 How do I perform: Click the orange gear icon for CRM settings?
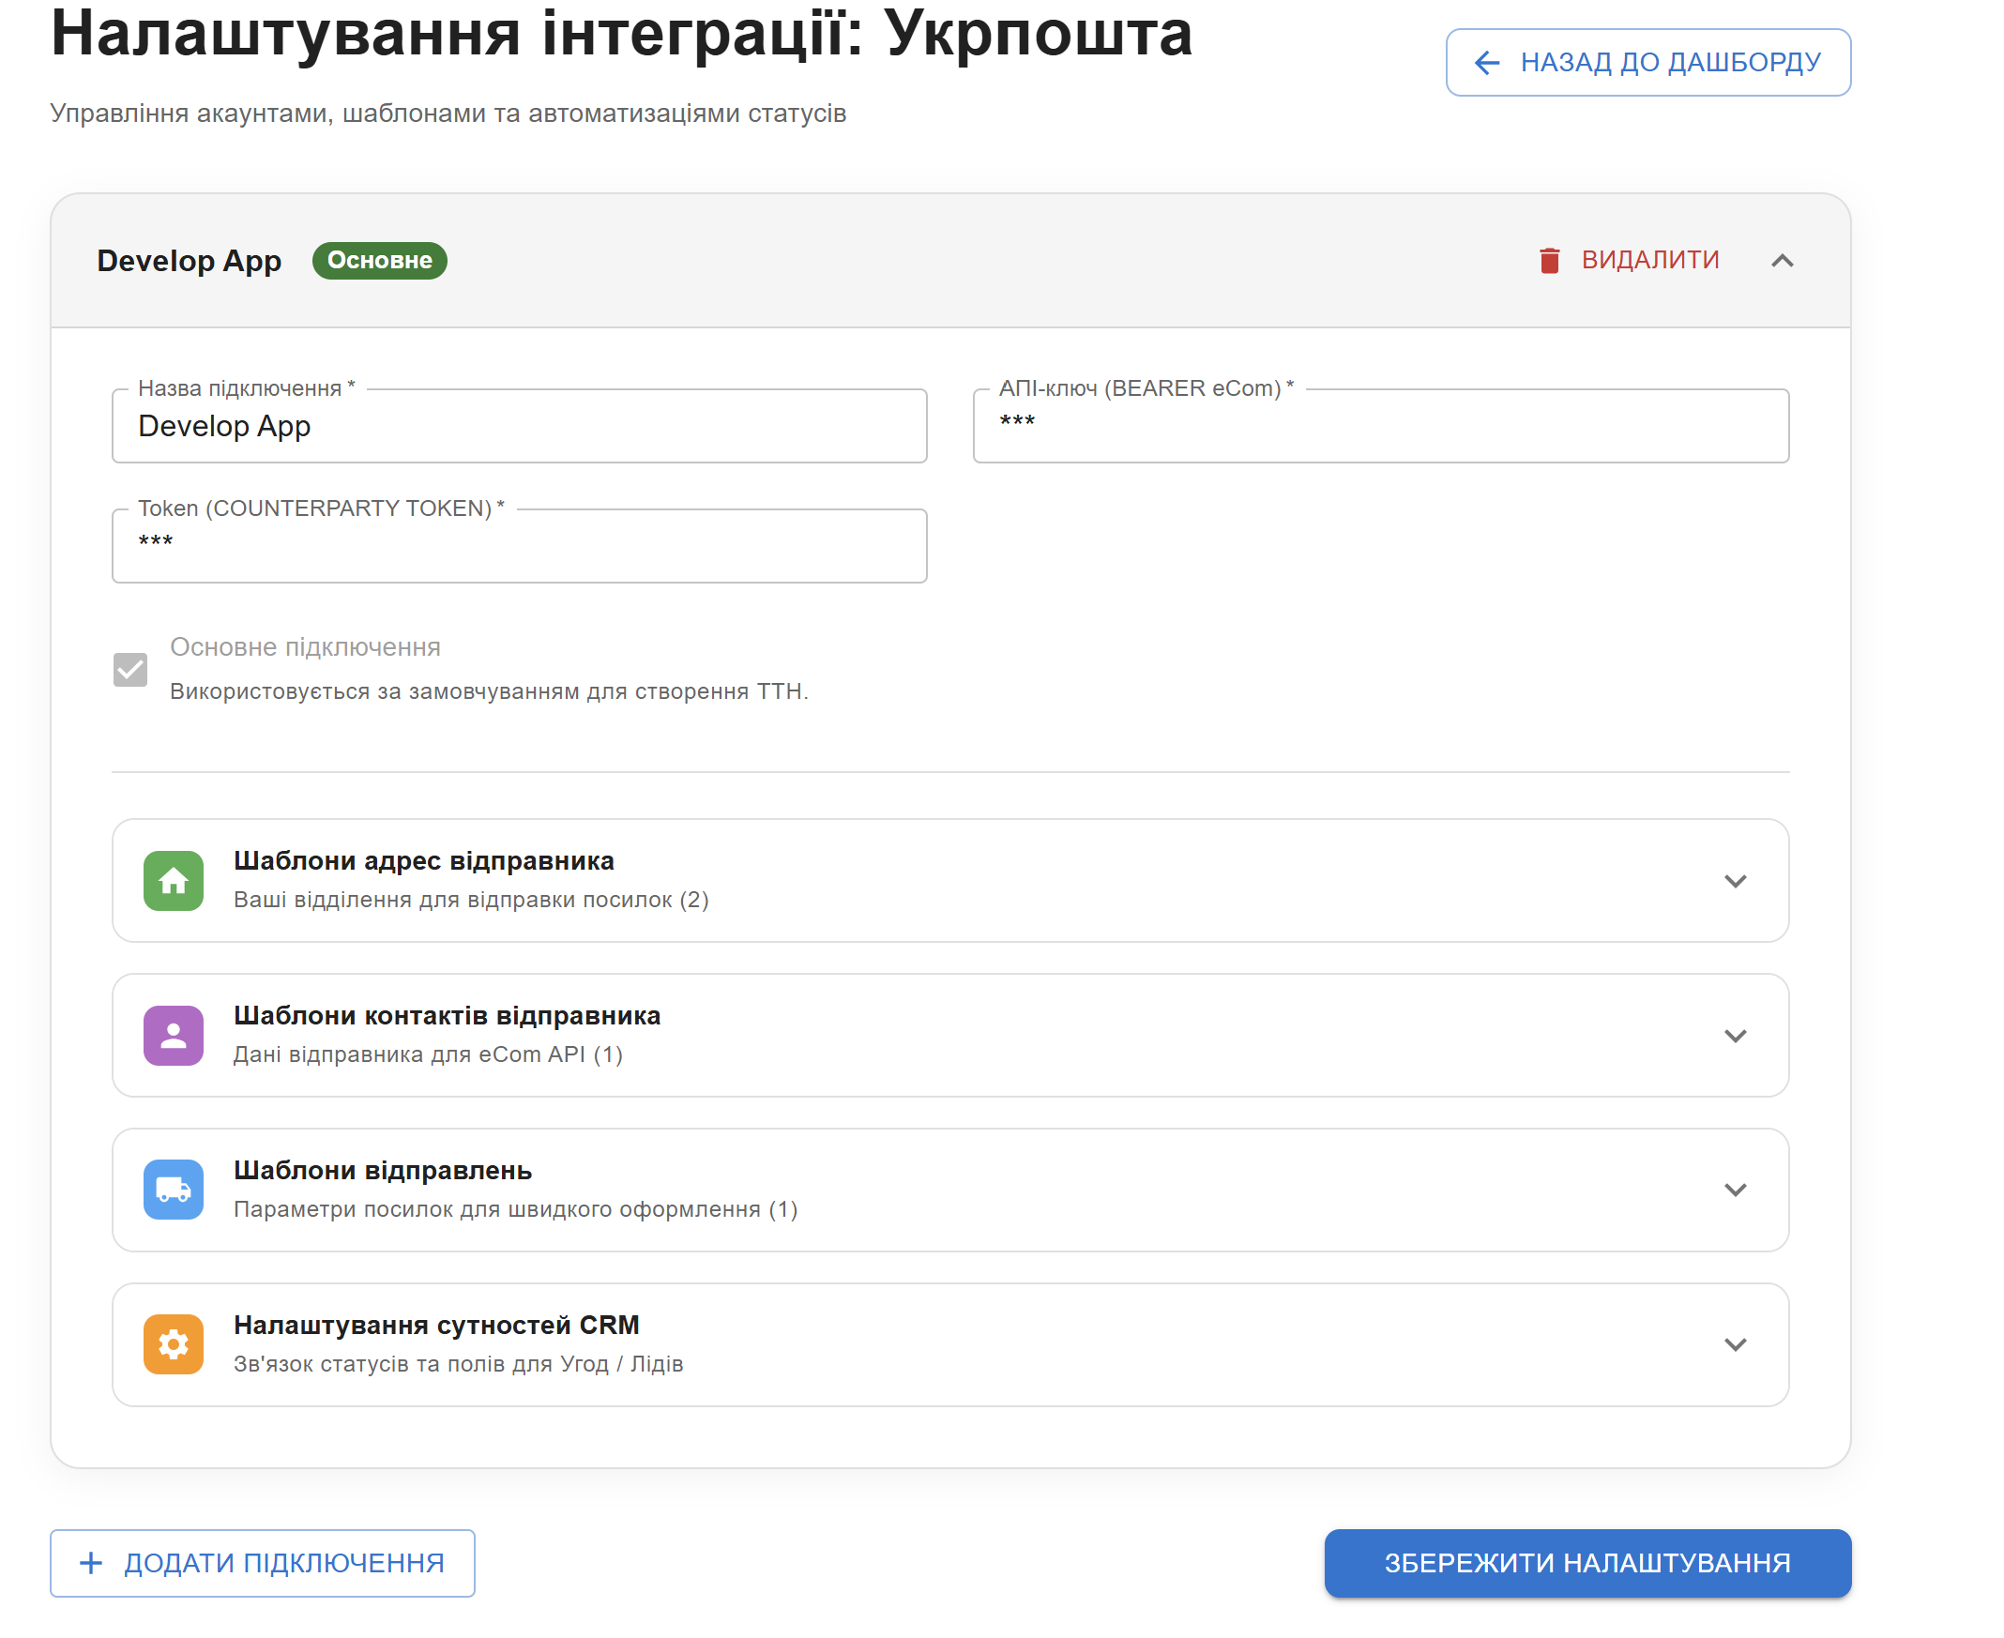pyautogui.click(x=174, y=1344)
